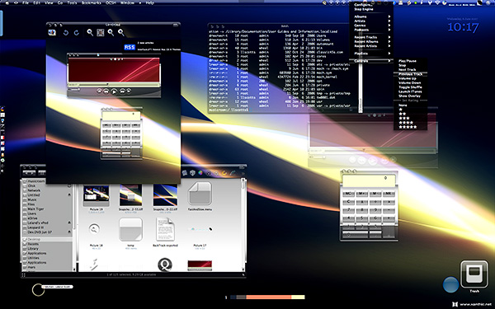Click the rotate left icon in Preview toolbar

pyautogui.click(x=66, y=32)
